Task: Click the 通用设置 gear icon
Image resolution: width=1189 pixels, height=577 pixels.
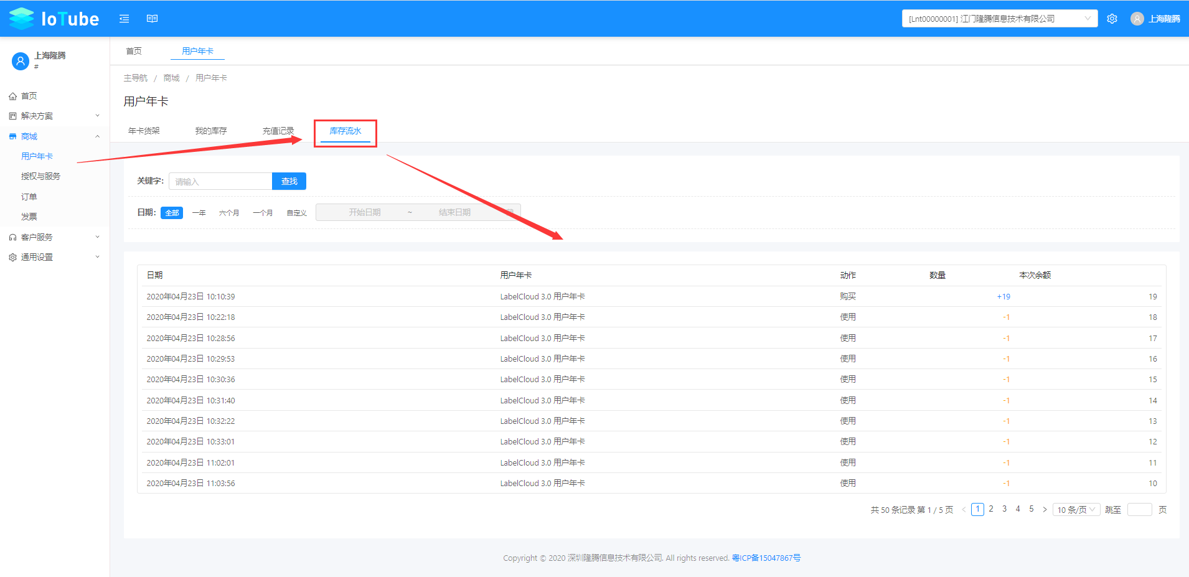Action: 12,257
